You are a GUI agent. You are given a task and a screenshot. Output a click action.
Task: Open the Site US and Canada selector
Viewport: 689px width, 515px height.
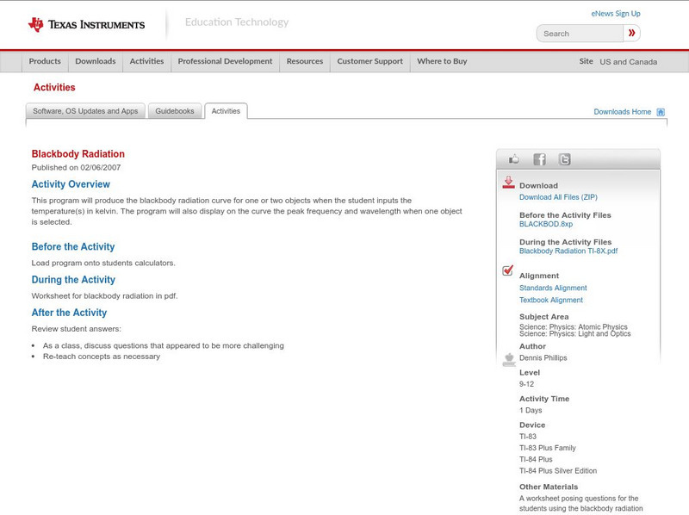[628, 62]
